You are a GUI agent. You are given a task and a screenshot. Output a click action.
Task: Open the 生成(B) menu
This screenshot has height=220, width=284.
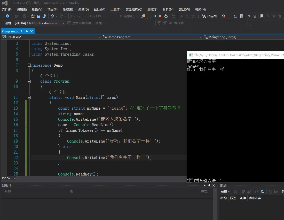point(68,10)
